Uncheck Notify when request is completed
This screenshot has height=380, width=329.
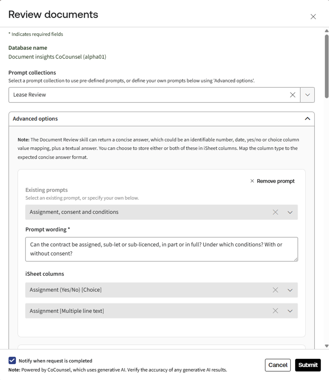point(12,361)
